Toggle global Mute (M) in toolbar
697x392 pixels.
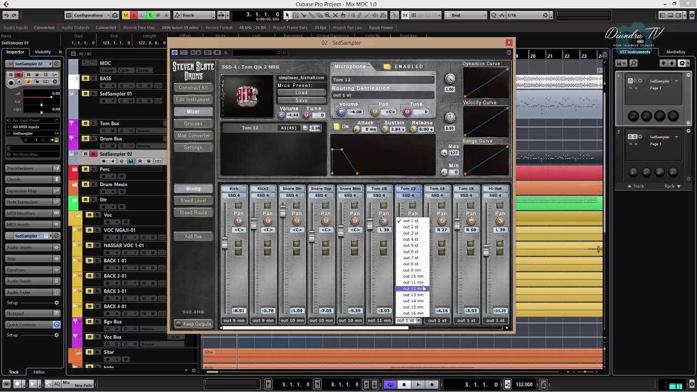pyautogui.click(x=126, y=15)
